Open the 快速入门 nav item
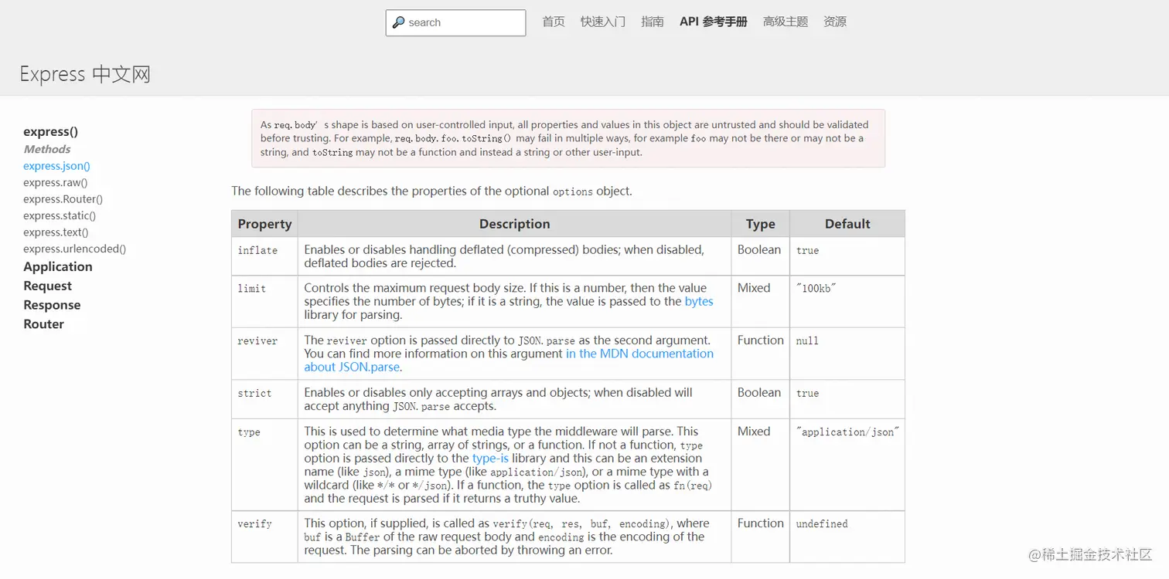 tap(603, 22)
